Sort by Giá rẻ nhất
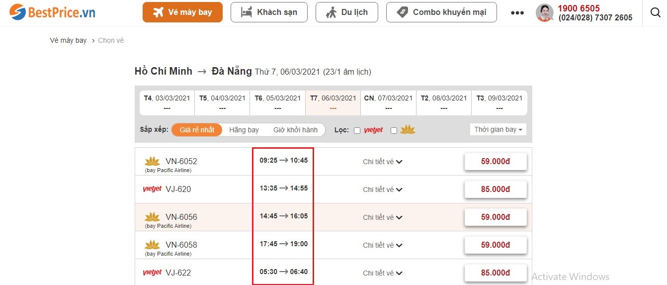 (x=197, y=130)
